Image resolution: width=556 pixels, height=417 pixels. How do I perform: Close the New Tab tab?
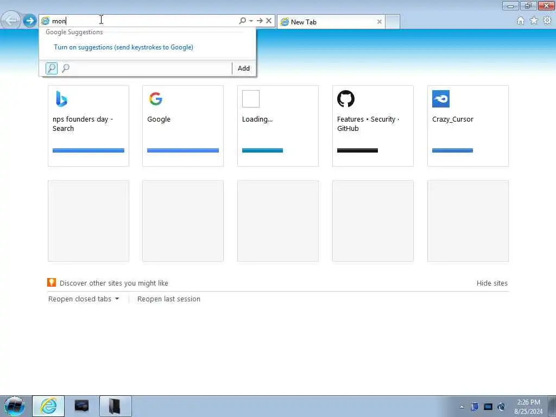(x=380, y=22)
